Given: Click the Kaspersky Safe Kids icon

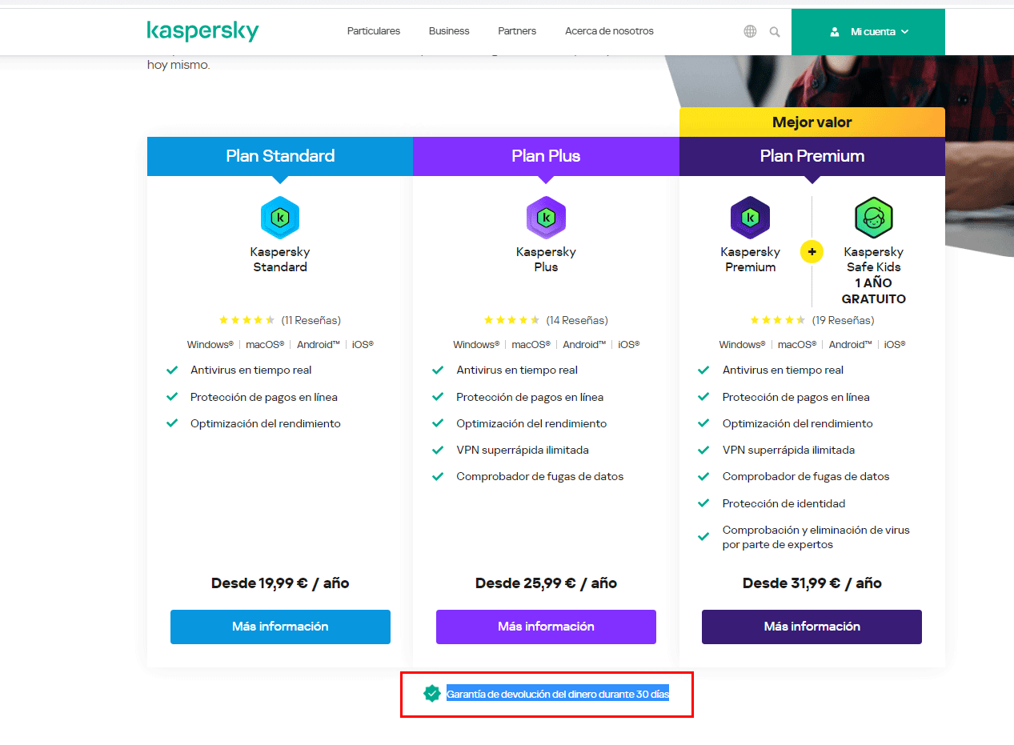Looking at the screenshot, I should 873,218.
